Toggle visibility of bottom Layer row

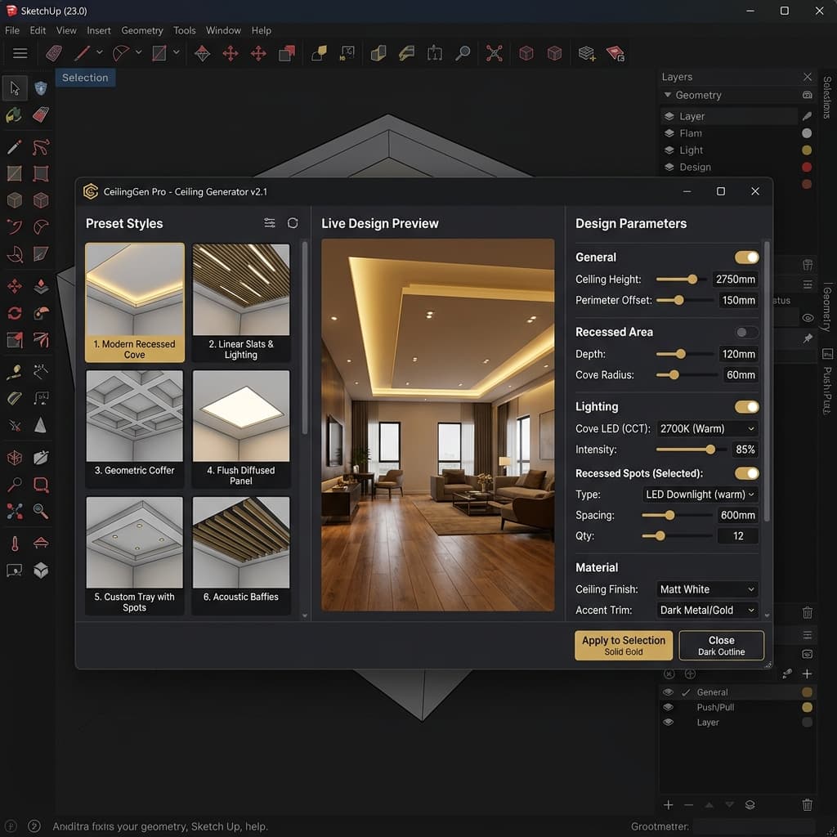coord(668,722)
